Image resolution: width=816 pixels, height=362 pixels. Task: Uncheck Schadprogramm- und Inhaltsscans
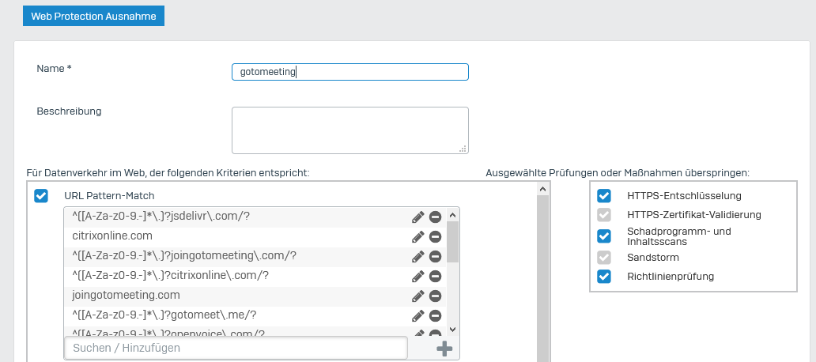pos(603,236)
